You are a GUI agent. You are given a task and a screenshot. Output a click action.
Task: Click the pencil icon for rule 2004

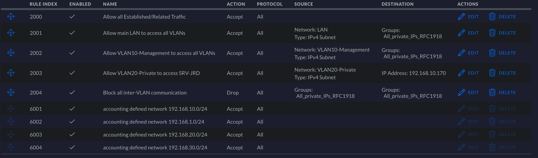[461, 92]
